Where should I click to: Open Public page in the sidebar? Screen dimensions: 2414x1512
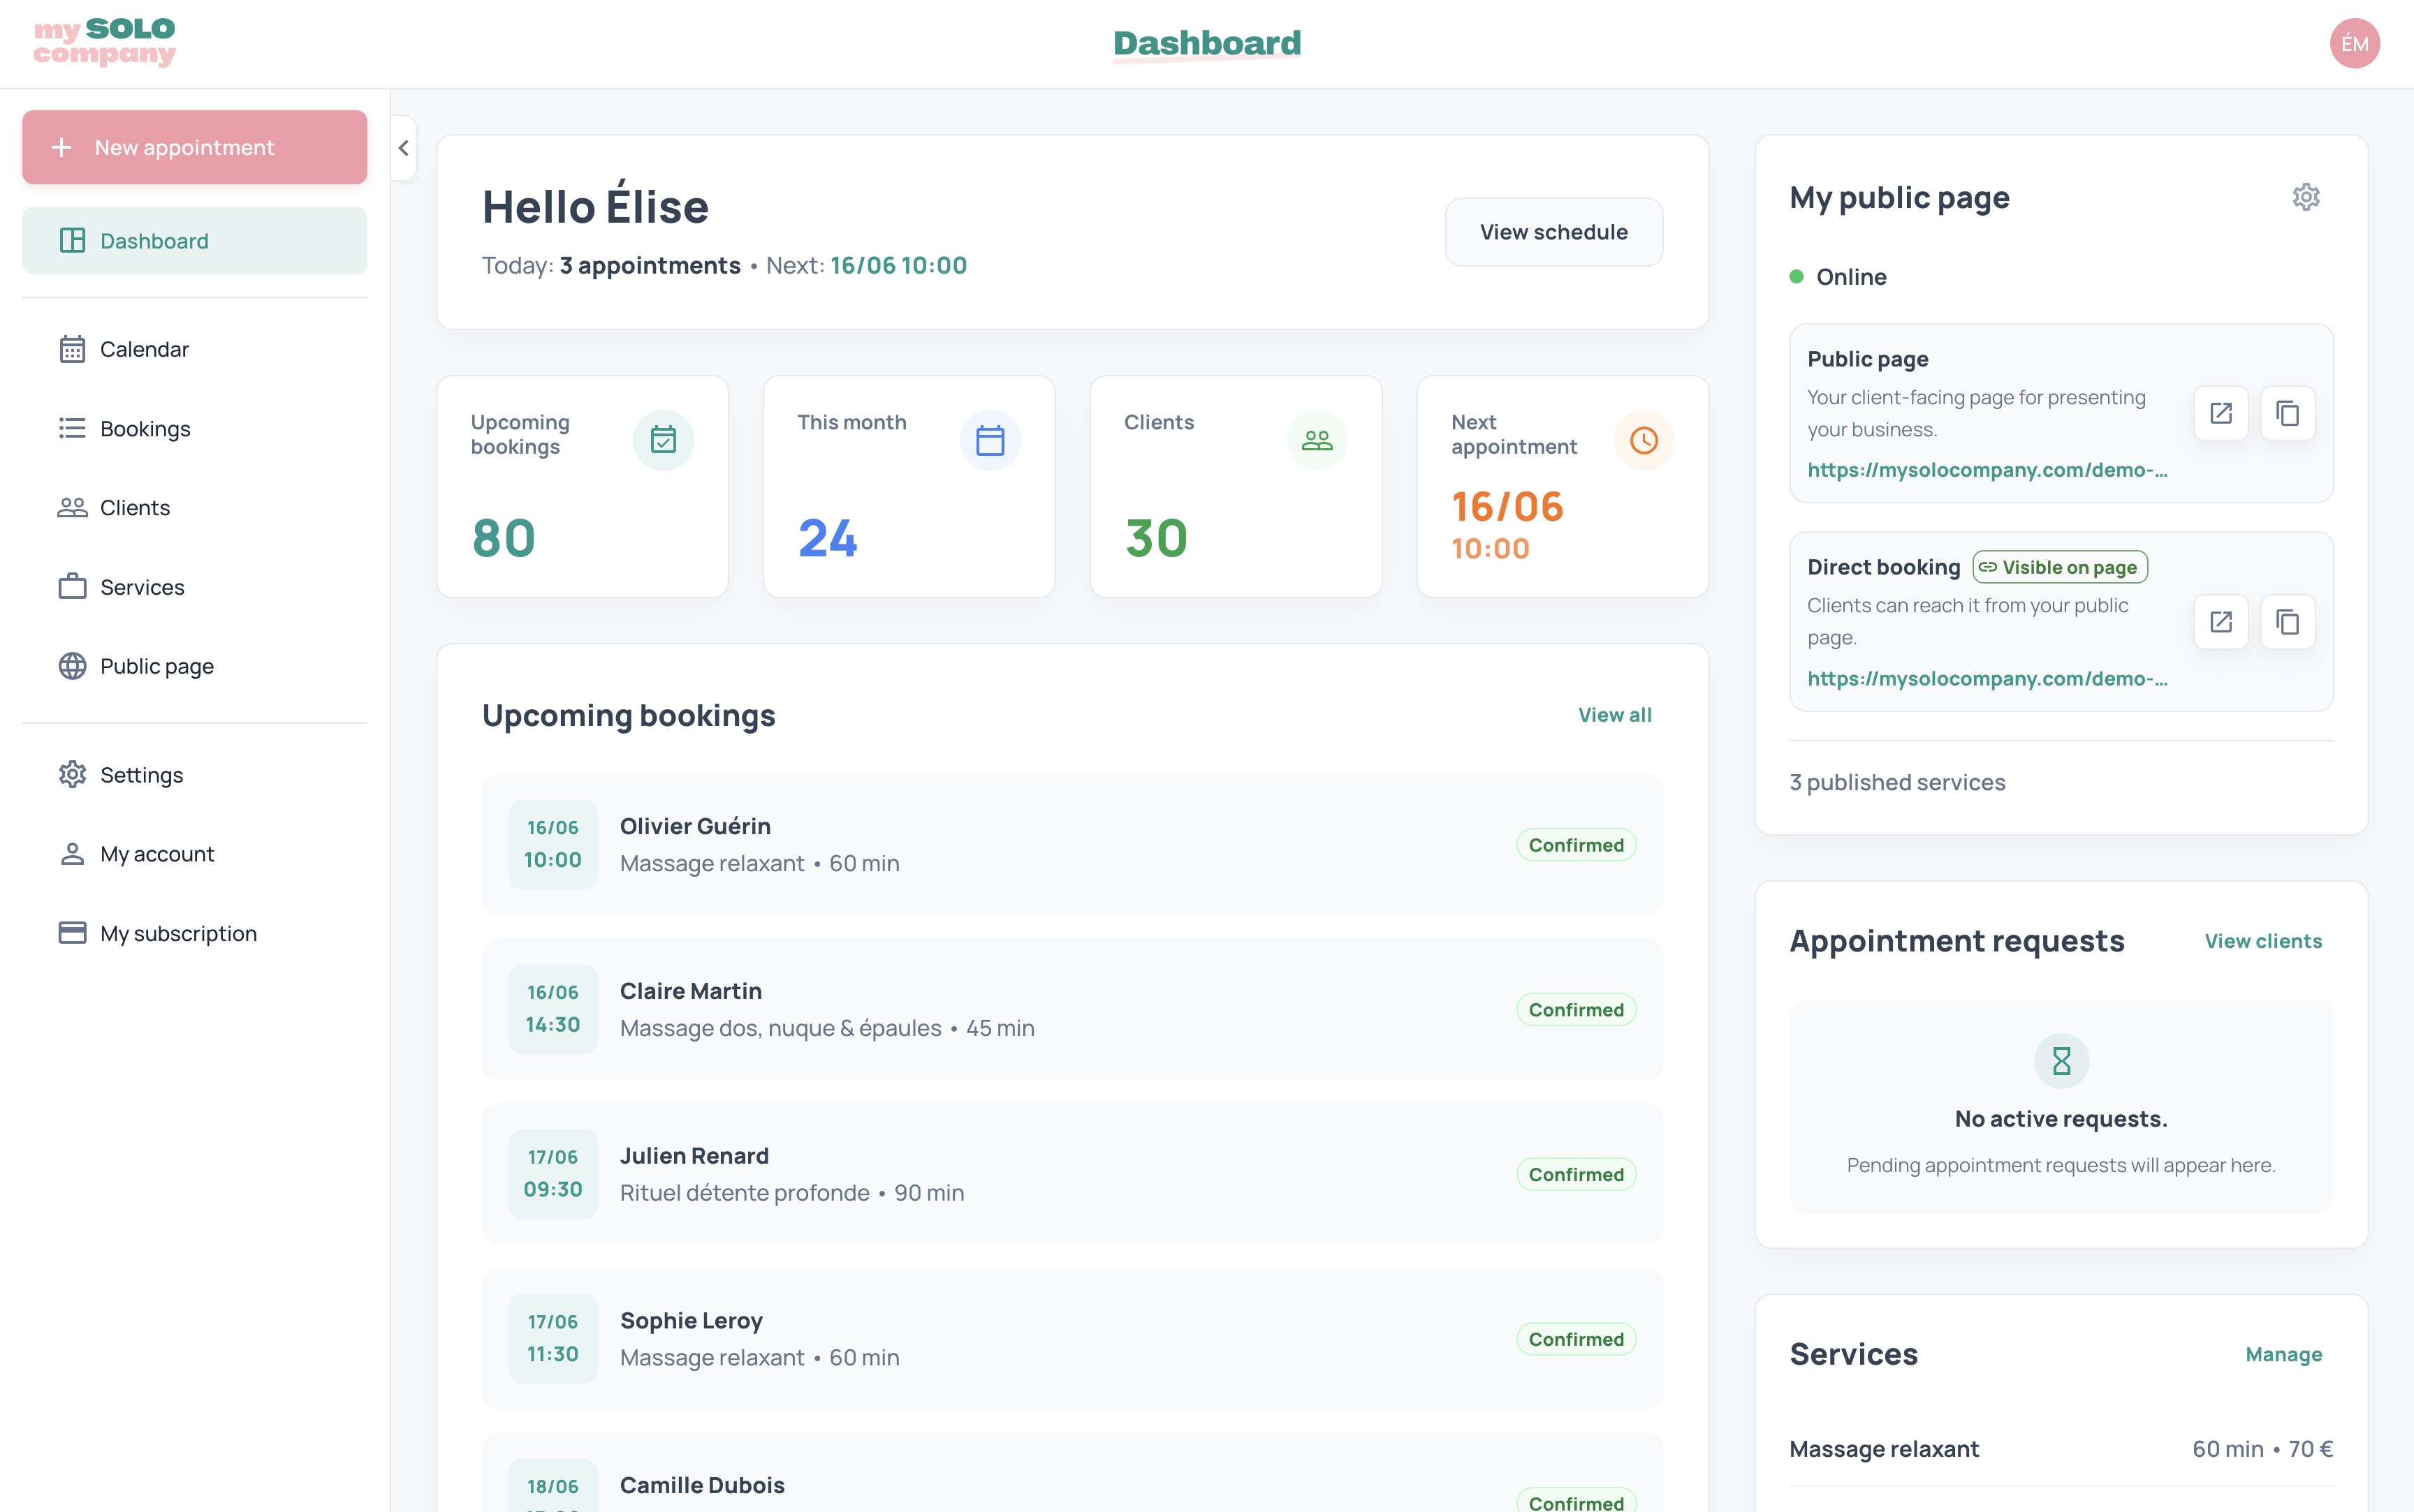pyautogui.click(x=194, y=666)
